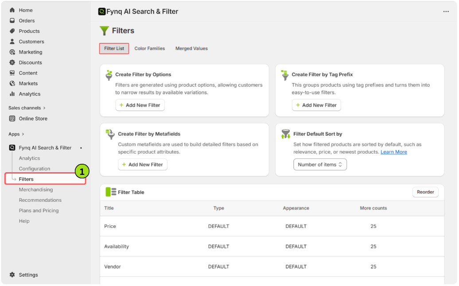Select the Vendor filter row title
This screenshot has width=459, height=286.
point(113,267)
